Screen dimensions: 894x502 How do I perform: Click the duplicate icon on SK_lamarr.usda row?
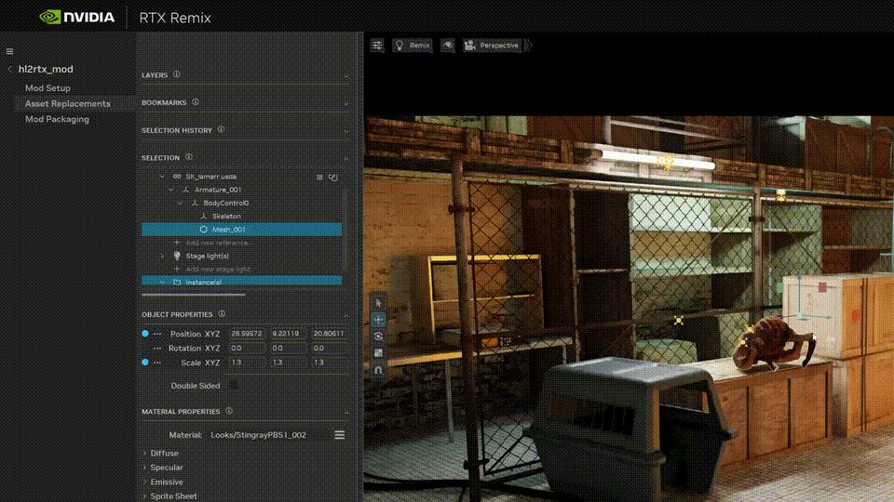(333, 177)
